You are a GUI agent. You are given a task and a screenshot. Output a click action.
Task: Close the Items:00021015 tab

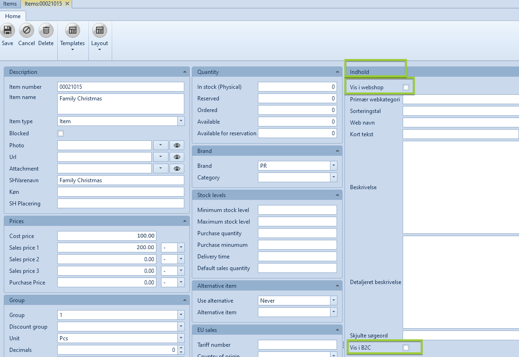click(67, 4)
